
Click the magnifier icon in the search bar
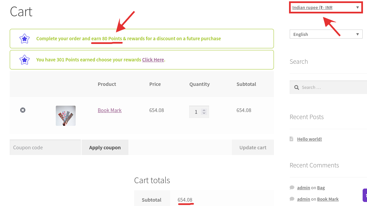[x=296, y=87]
